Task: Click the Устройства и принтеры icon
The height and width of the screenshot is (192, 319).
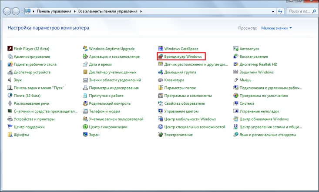Action: [x=10, y=119]
